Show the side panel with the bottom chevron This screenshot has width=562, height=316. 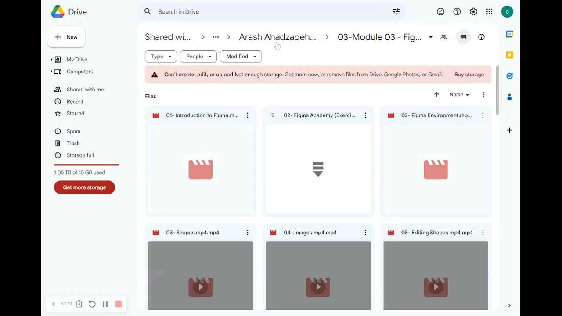pos(509,305)
